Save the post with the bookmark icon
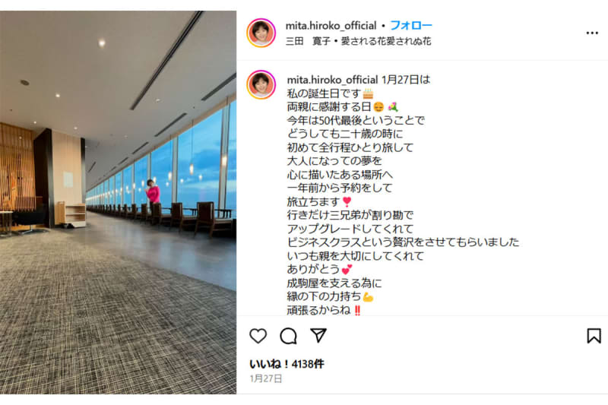The height and width of the screenshot is (405, 608). pos(594,336)
